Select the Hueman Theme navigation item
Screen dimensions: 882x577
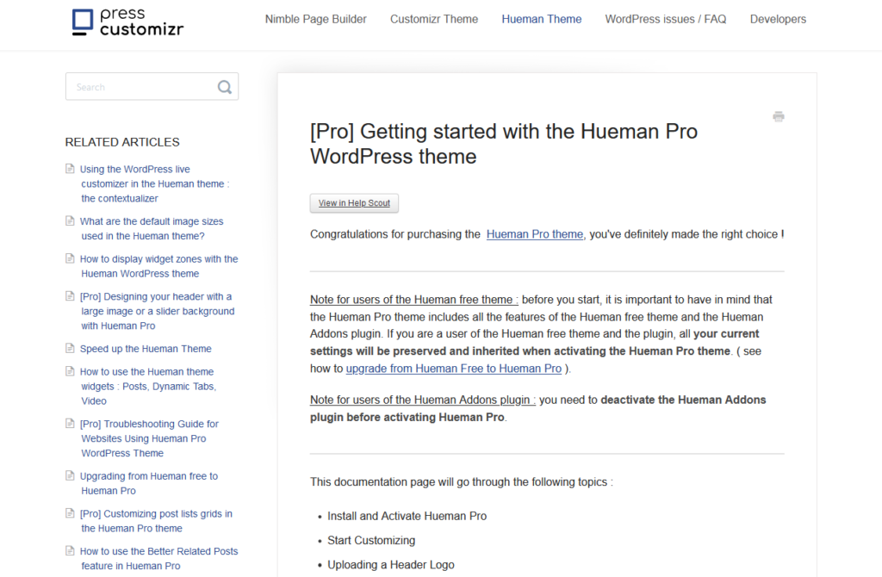pyautogui.click(x=542, y=19)
